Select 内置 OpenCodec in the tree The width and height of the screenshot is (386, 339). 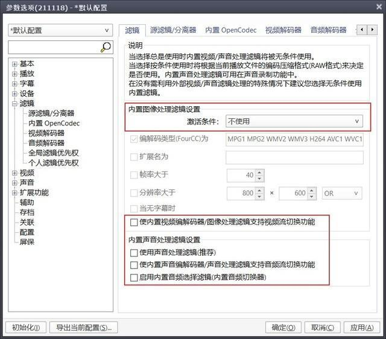(x=54, y=123)
